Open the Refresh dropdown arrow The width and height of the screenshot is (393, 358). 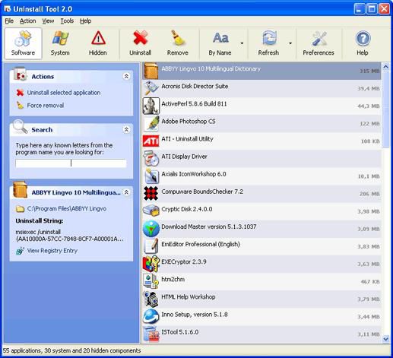(290, 43)
